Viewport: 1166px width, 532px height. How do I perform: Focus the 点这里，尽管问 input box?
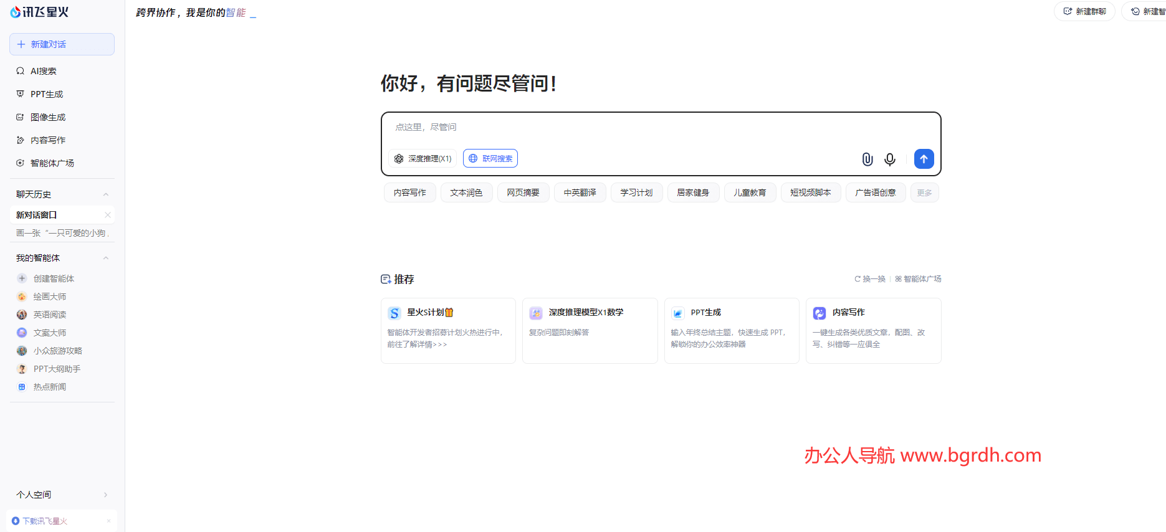click(x=661, y=127)
